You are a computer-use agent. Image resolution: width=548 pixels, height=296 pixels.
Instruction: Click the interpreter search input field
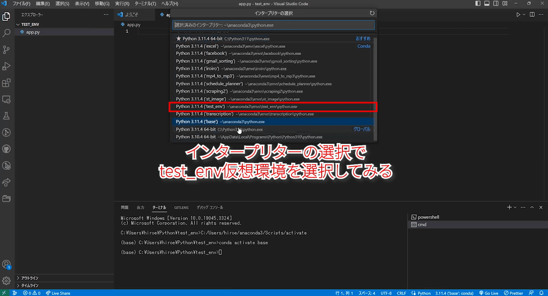point(274,25)
